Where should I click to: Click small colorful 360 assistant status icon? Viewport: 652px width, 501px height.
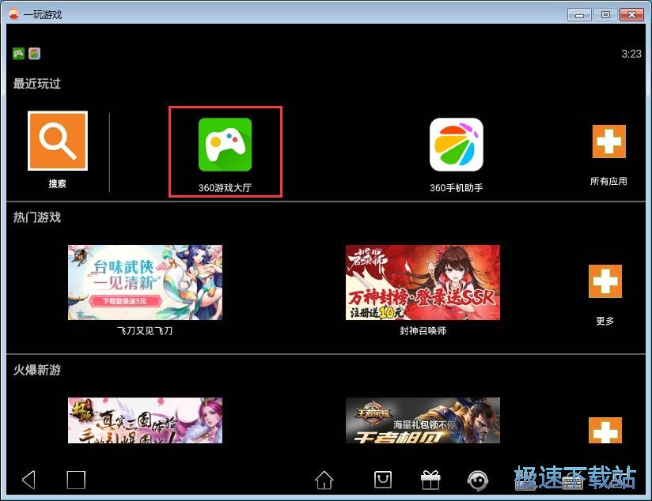coord(35,54)
